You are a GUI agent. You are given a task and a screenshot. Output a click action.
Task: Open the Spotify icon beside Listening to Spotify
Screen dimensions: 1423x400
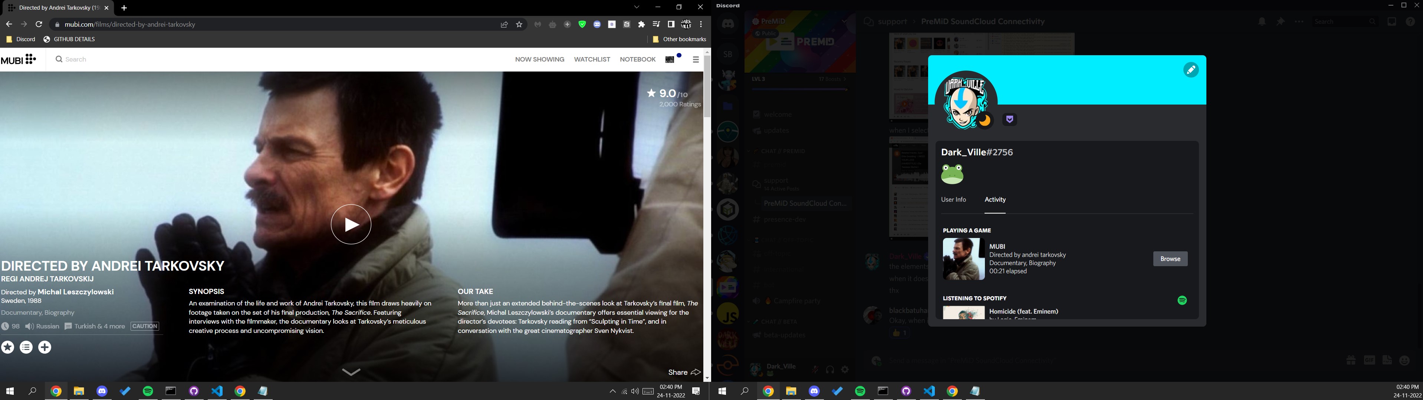tap(1182, 301)
